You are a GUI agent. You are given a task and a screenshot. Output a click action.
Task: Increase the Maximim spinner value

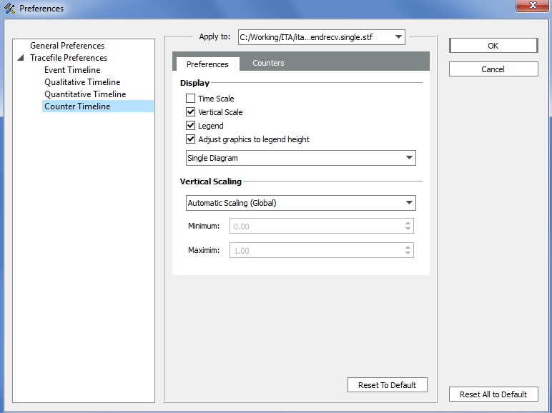pos(408,247)
